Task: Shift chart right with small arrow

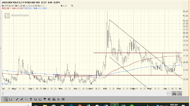Action: coord(170,94)
